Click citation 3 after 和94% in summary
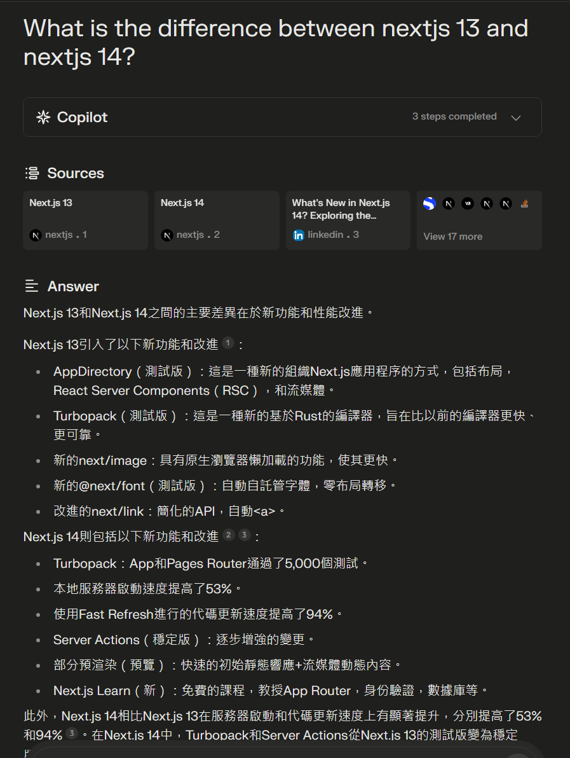This screenshot has width=570, height=758. 72,733
